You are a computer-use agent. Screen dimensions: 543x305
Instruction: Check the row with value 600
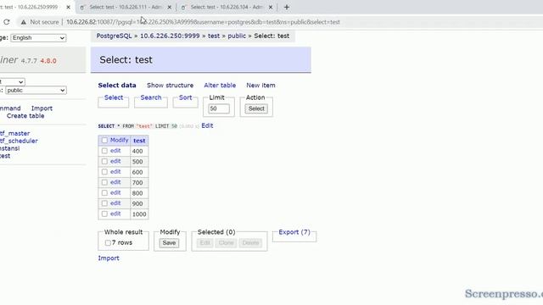click(x=104, y=172)
